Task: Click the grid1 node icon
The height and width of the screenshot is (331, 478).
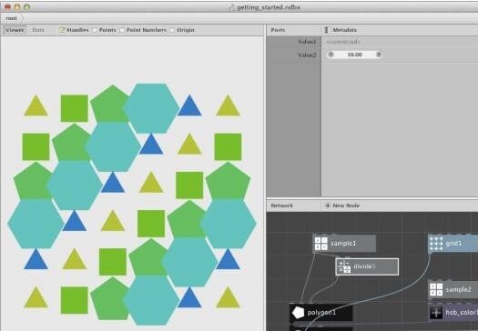Action: [436, 244]
